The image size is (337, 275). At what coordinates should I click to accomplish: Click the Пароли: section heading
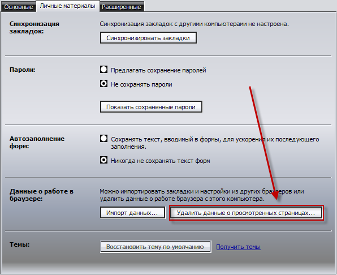click(x=23, y=70)
